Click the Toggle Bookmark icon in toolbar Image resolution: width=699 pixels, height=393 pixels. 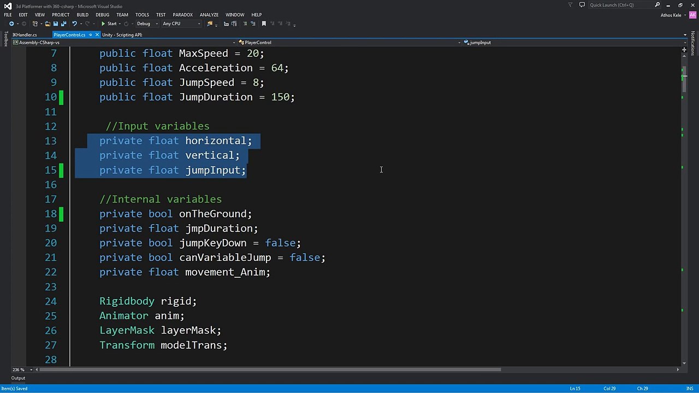(x=264, y=24)
